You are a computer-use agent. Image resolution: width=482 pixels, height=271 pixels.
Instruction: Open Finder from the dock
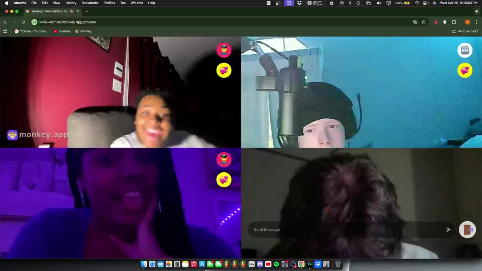click(144, 264)
